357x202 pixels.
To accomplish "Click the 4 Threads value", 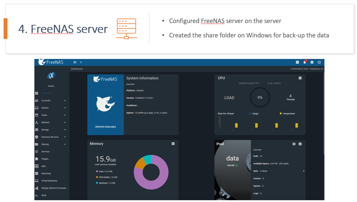I will pos(290,97).
